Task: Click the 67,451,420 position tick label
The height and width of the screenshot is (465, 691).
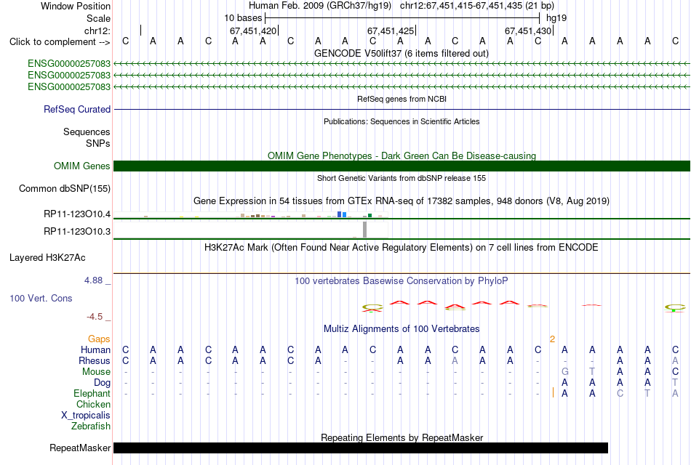Action: [253, 31]
